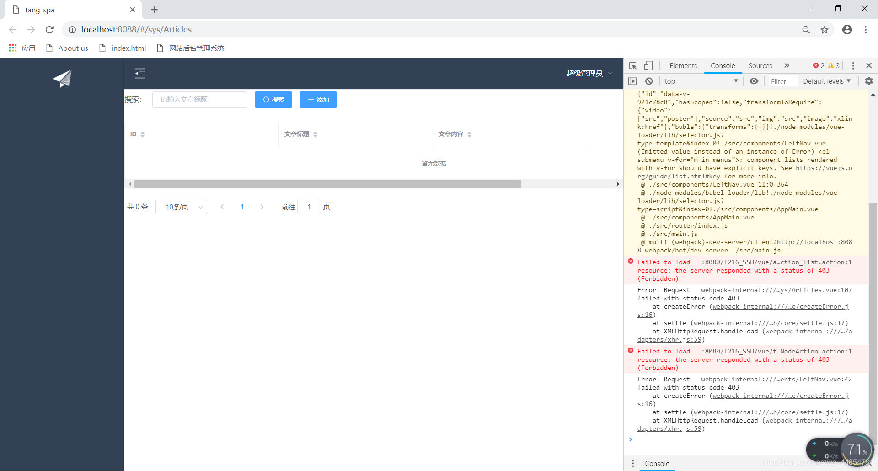The width and height of the screenshot is (878, 471).
Task: Click the blue 搜索 search button
Action: (273, 100)
